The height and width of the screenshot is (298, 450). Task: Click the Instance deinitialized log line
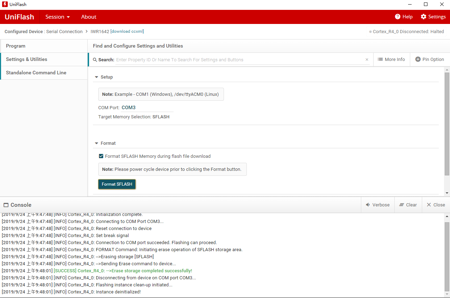71,292
